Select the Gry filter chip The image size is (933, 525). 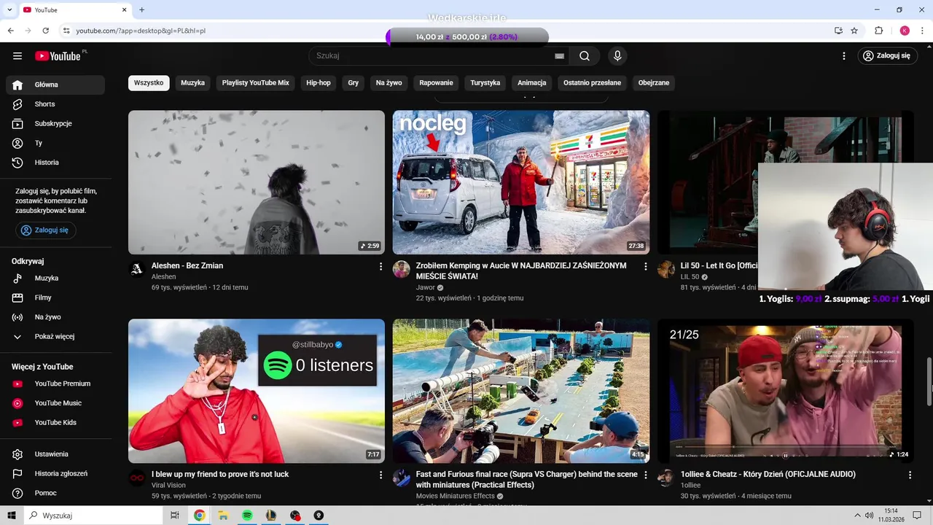tap(354, 83)
